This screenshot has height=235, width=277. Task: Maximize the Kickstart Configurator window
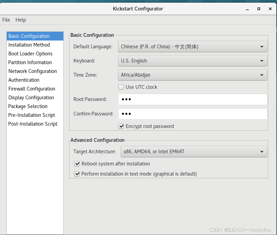pyautogui.click(x=258, y=9)
